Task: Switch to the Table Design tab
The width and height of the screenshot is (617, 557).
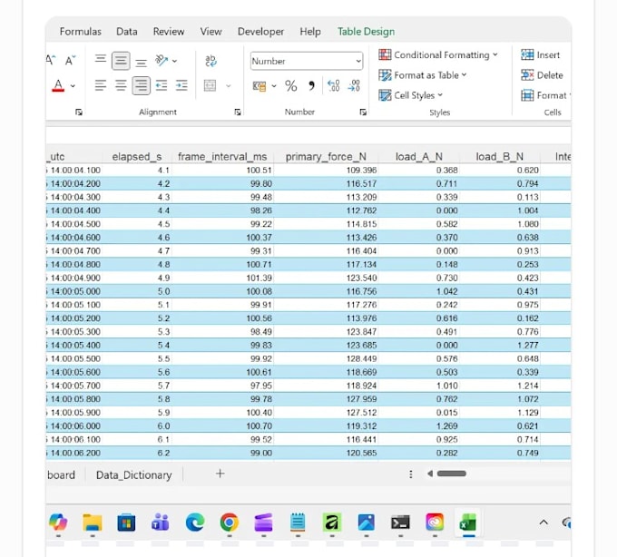Action: 366,32
